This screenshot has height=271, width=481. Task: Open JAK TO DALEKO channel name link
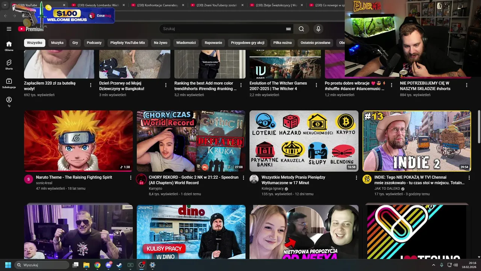pyautogui.click(x=387, y=189)
